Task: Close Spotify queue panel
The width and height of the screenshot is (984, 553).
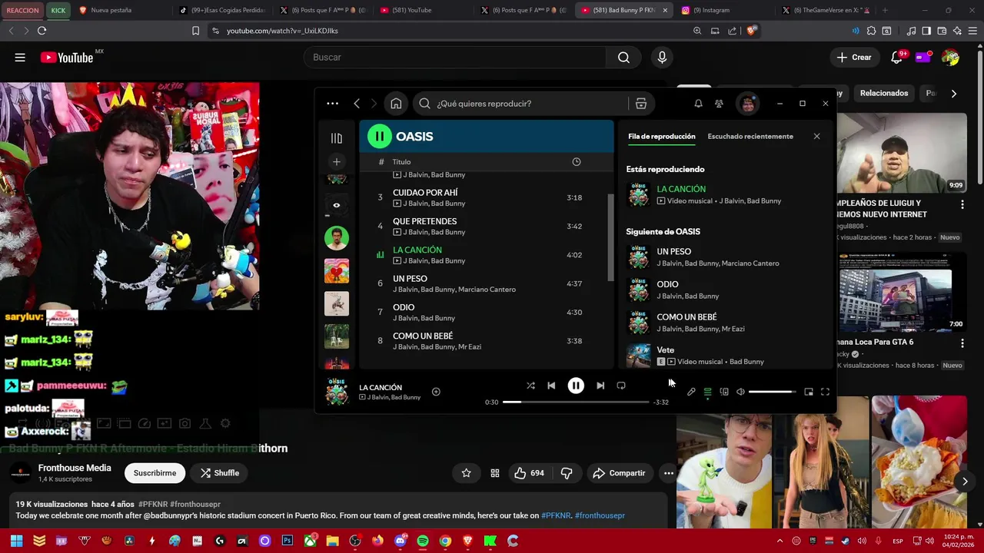Action: click(816, 136)
